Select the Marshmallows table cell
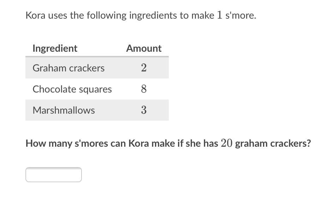The height and width of the screenshot is (197, 329). pyautogui.click(x=64, y=110)
